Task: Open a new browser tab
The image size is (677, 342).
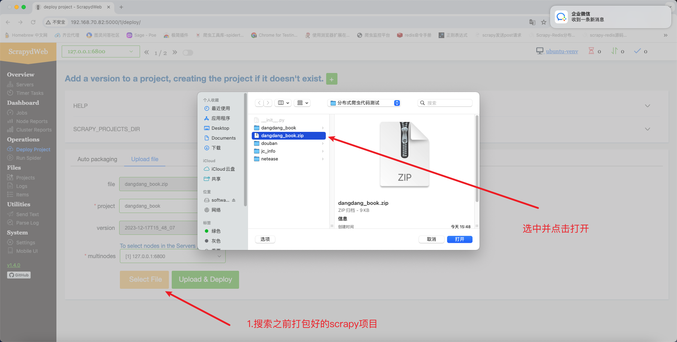Action: tap(121, 7)
